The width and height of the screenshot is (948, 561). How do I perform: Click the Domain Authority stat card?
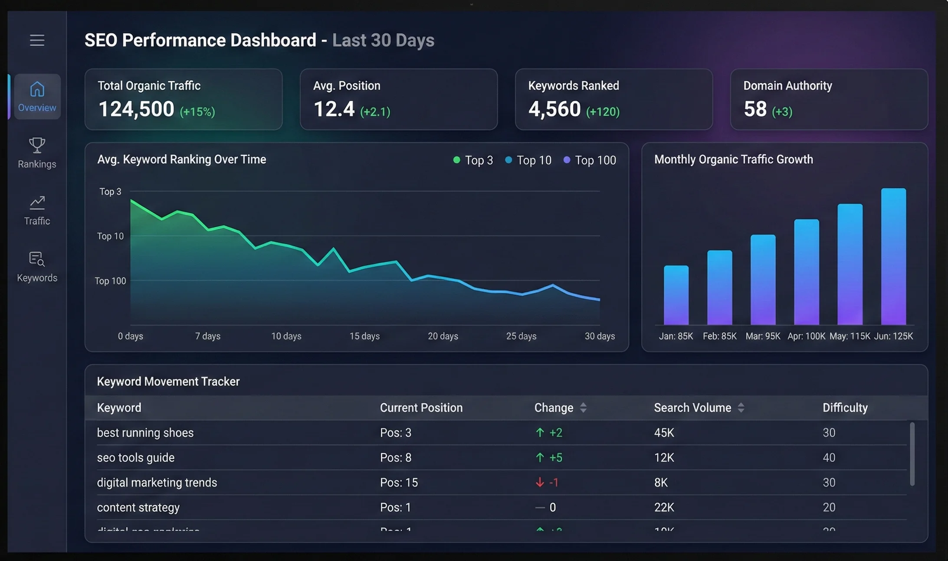tap(828, 99)
